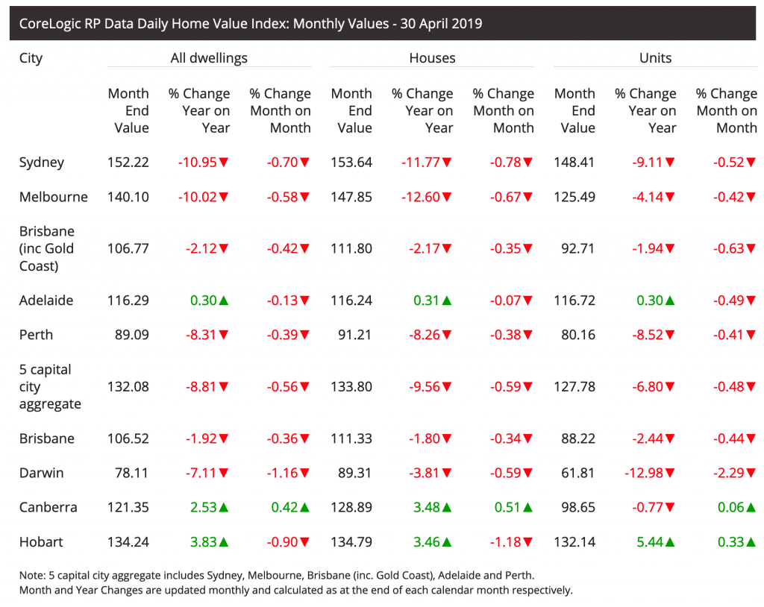Click the Sydney row label

point(42,163)
